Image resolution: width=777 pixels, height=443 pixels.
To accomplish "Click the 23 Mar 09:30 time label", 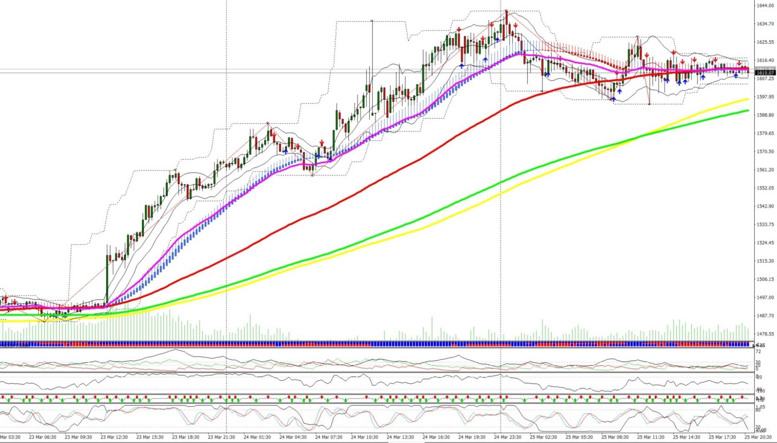I will tap(78, 437).
